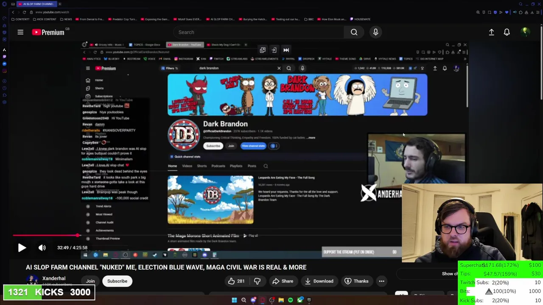Click the middle arrow icon atop player

coord(274,50)
